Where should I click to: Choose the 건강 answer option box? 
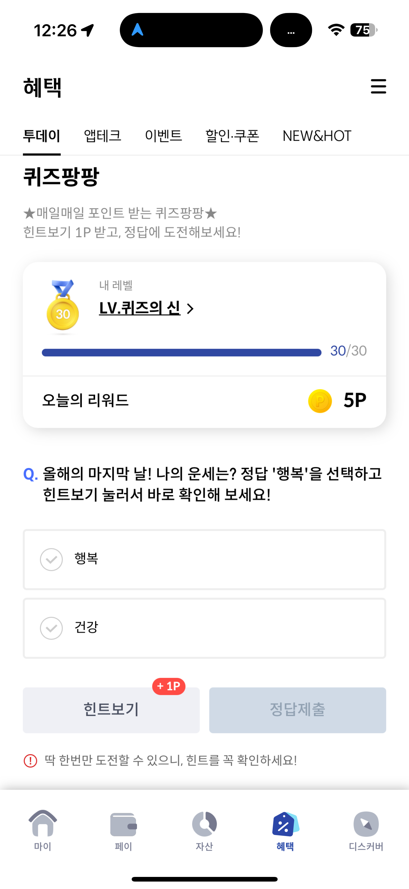[x=205, y=628]
